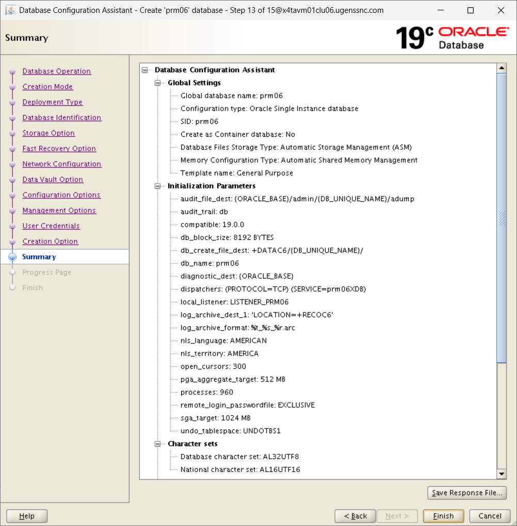
Task: Open the Fast Recovery Option step
Action: [59, 149]
